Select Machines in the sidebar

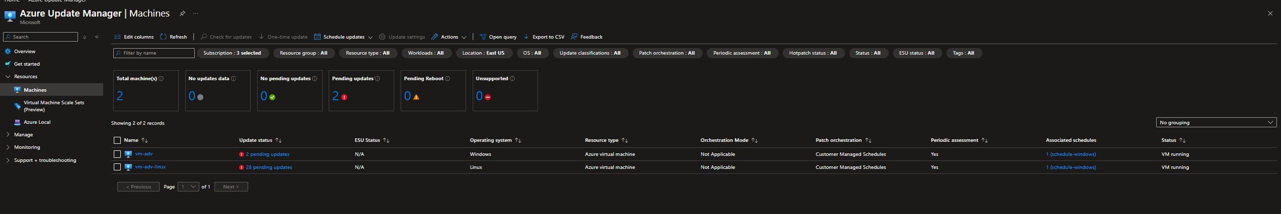point(51,90)
